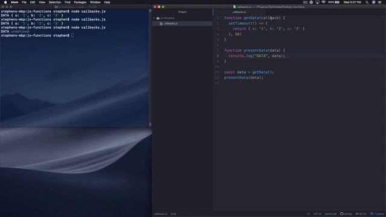Click "DATA" string in console.log

261,56
